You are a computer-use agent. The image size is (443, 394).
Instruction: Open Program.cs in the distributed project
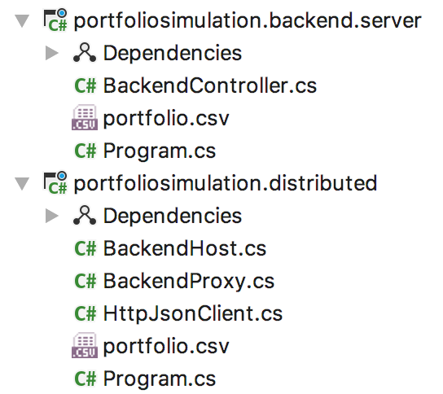click(x=160, y=379)
